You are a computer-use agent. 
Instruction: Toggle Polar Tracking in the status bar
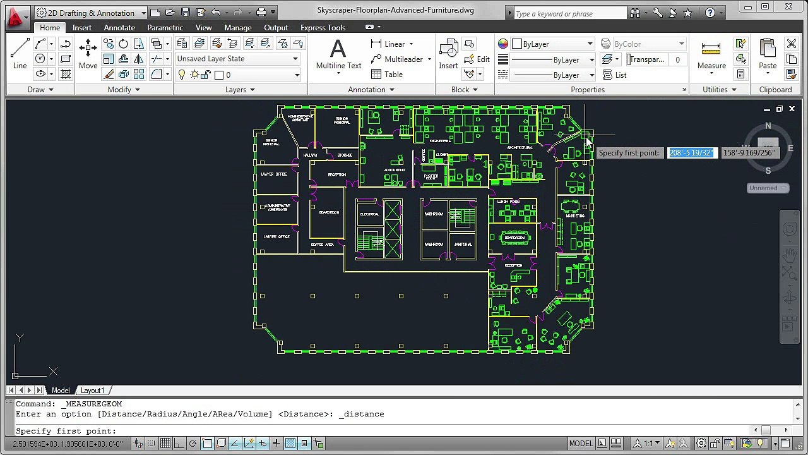193,443
